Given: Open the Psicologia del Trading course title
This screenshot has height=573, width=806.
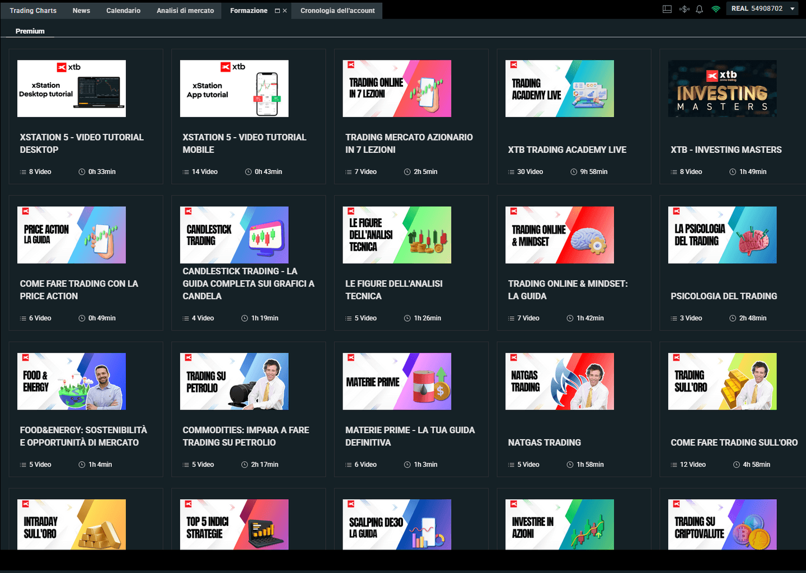Looking at the screenshot, I should [x=724, y=297].
